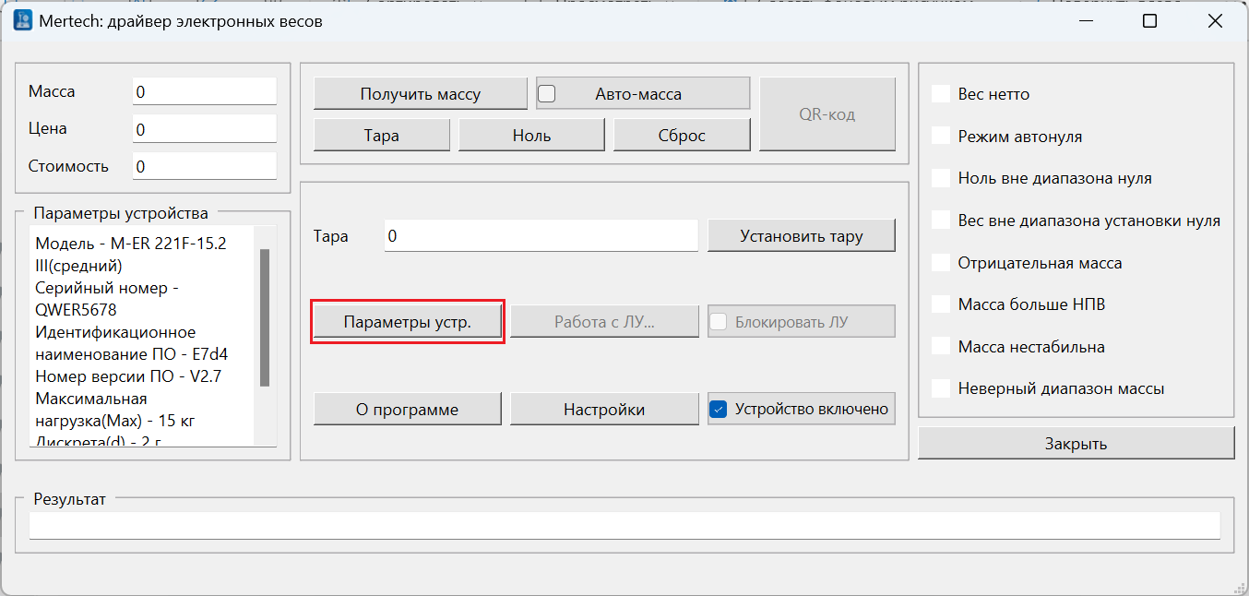
Task: Toggle the Отрицательная масса checkbox
Action: 941,263
